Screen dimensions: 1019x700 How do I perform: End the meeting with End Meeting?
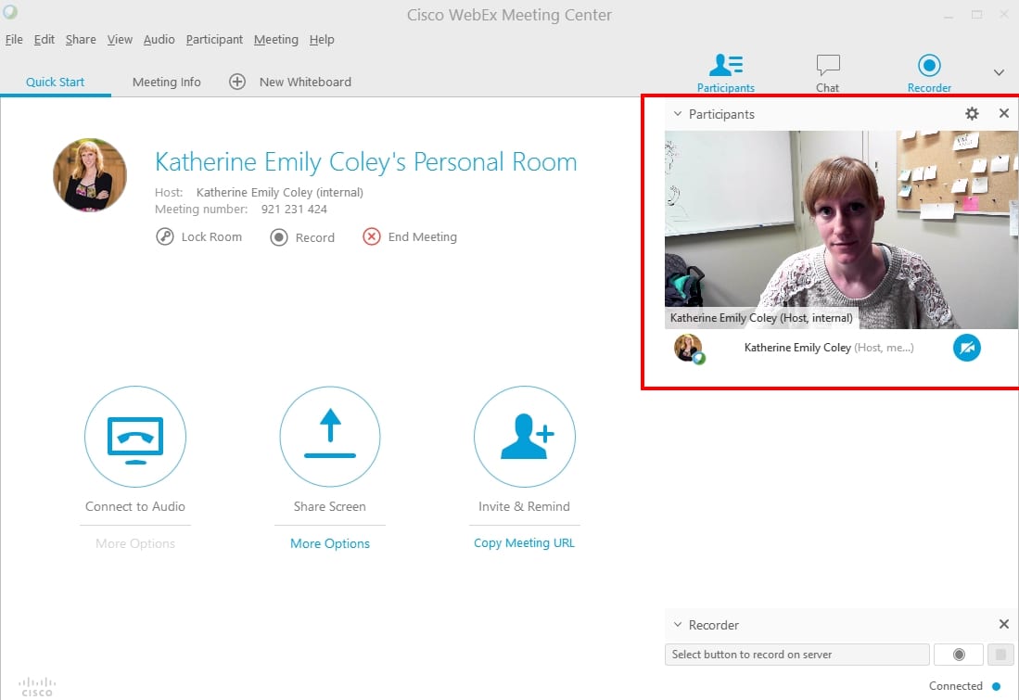click(409, 236)
